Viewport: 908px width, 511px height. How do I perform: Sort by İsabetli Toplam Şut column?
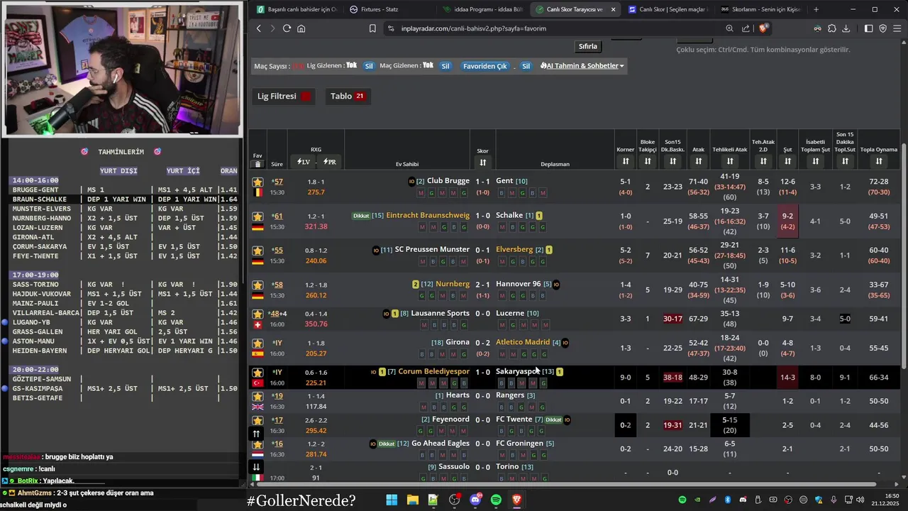pos(816,162)
